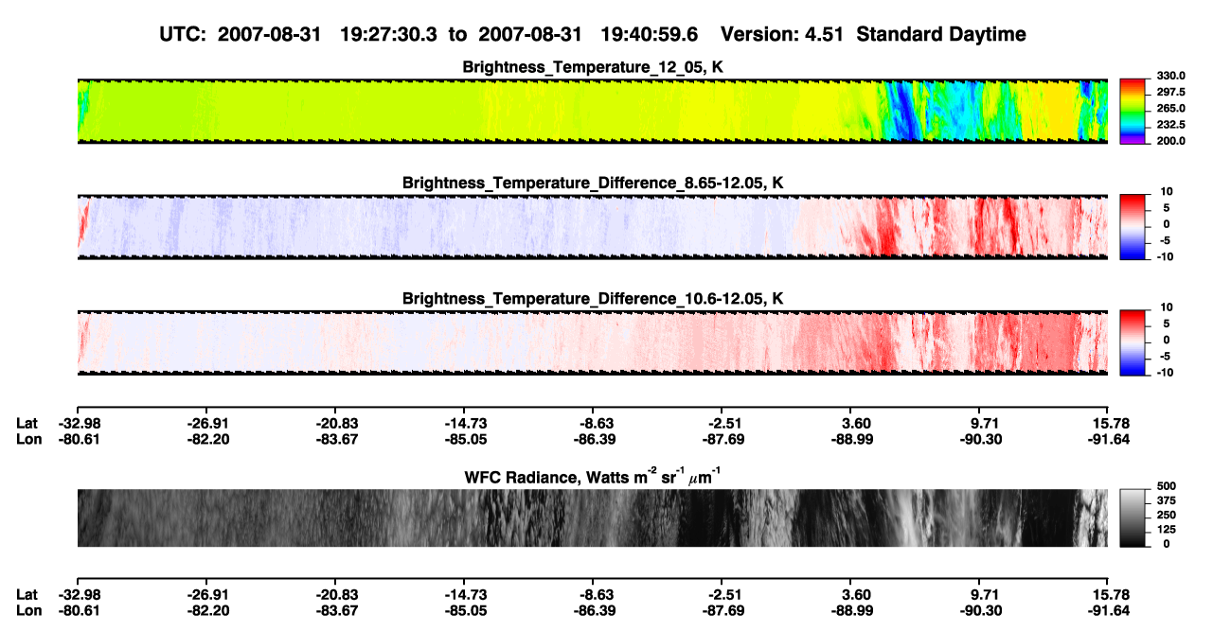
Task: Click the 500 label on WFC colorbar
Action: point(1167,488)
